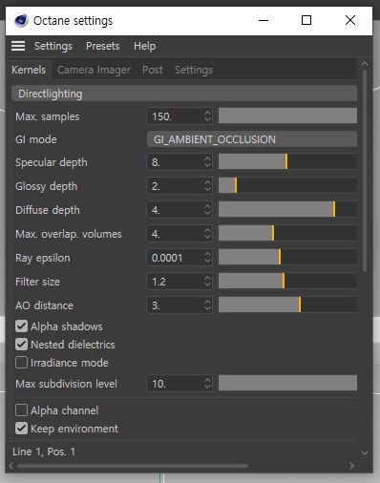Open the GI mode dropdown
380x483 pixels.
click(x=252, y=139)
